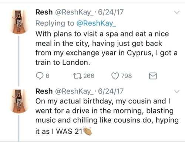
Task: Click the 6/24/17 timestamp on birthday tweet
Action: [x=111, y=91]
